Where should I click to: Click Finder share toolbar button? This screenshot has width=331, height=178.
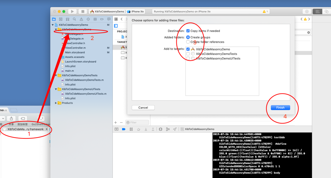pyautogui.click(x=11, y=118)
